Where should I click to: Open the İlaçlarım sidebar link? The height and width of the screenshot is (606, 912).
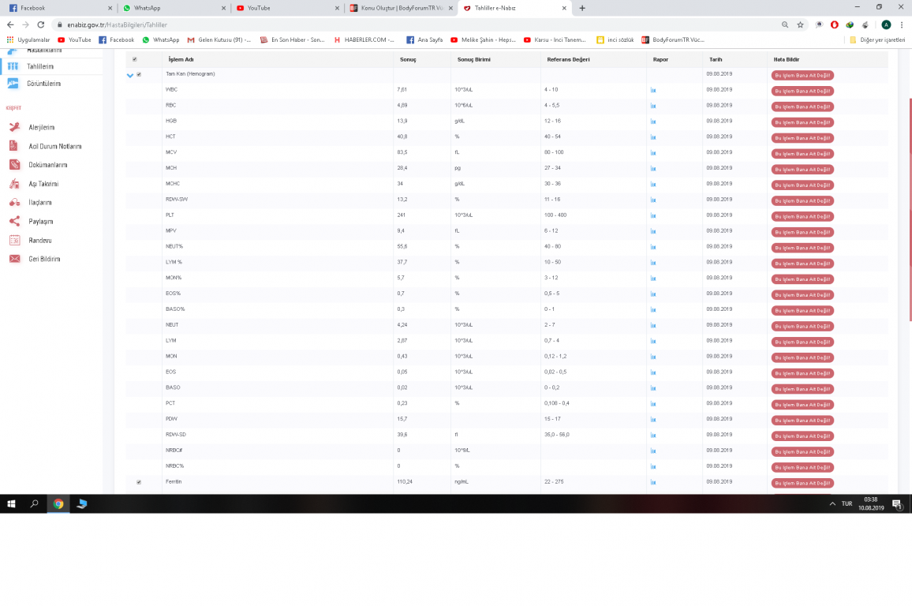click(x=40, y=202)
